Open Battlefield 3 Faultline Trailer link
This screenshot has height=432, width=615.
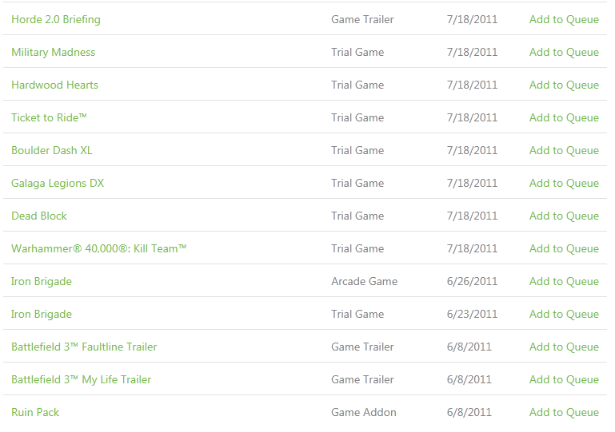[84, 347]
